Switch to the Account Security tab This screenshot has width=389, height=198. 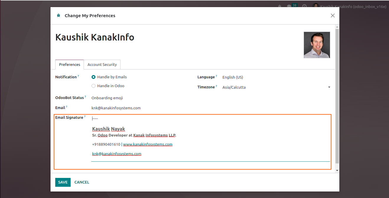[x=102, y=65]
